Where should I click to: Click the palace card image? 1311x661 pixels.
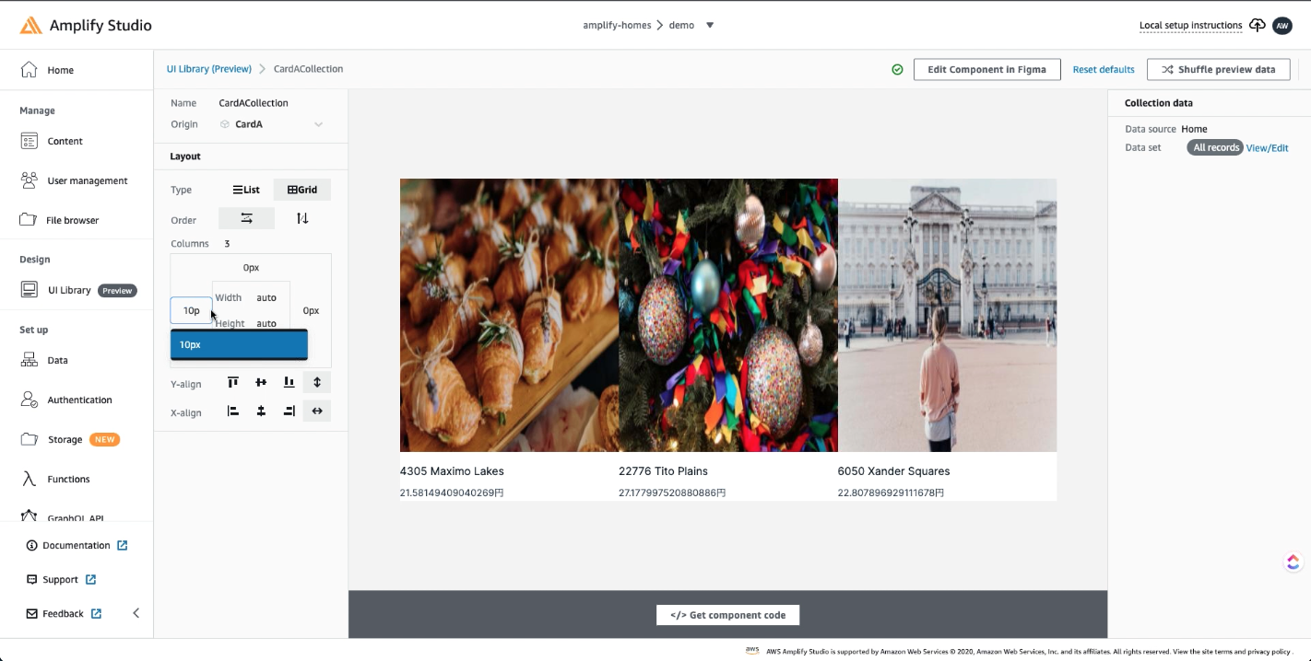[x=947, y=315]
